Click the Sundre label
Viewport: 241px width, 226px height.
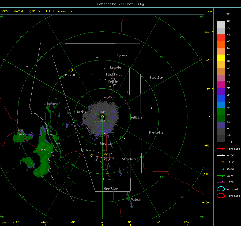(x=81, y=112)
